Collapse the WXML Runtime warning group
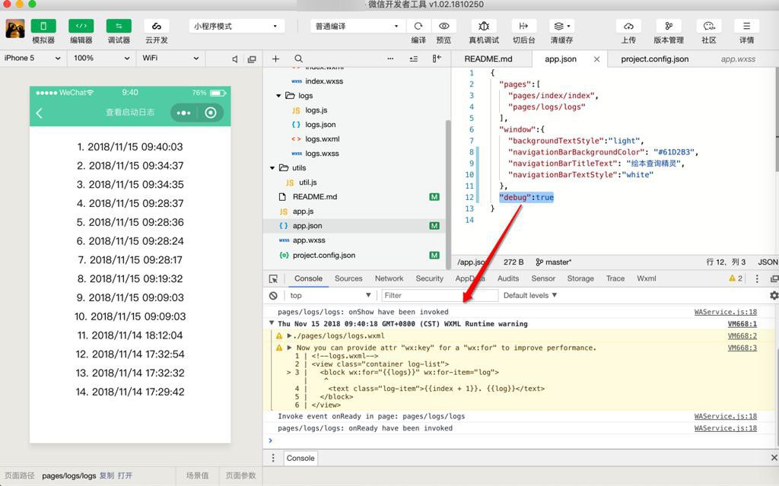 point(272,323)
